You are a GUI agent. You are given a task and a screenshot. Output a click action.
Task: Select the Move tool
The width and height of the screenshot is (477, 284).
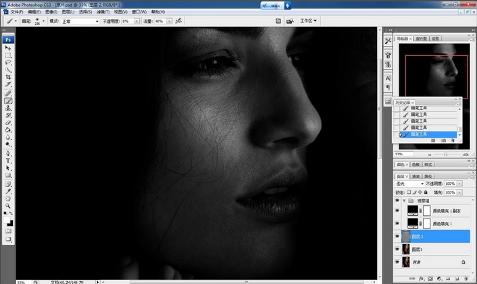click(x=8, y=48)
